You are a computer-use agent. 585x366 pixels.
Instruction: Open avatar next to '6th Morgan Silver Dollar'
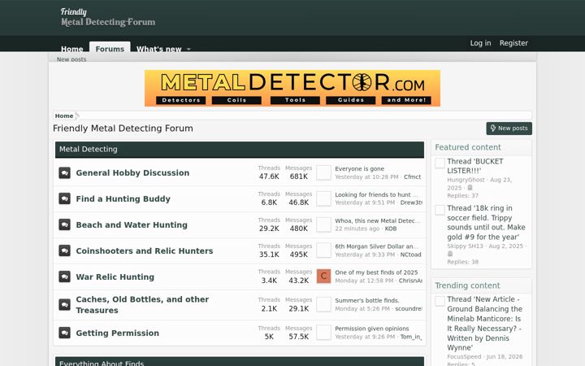click(323, 251)
